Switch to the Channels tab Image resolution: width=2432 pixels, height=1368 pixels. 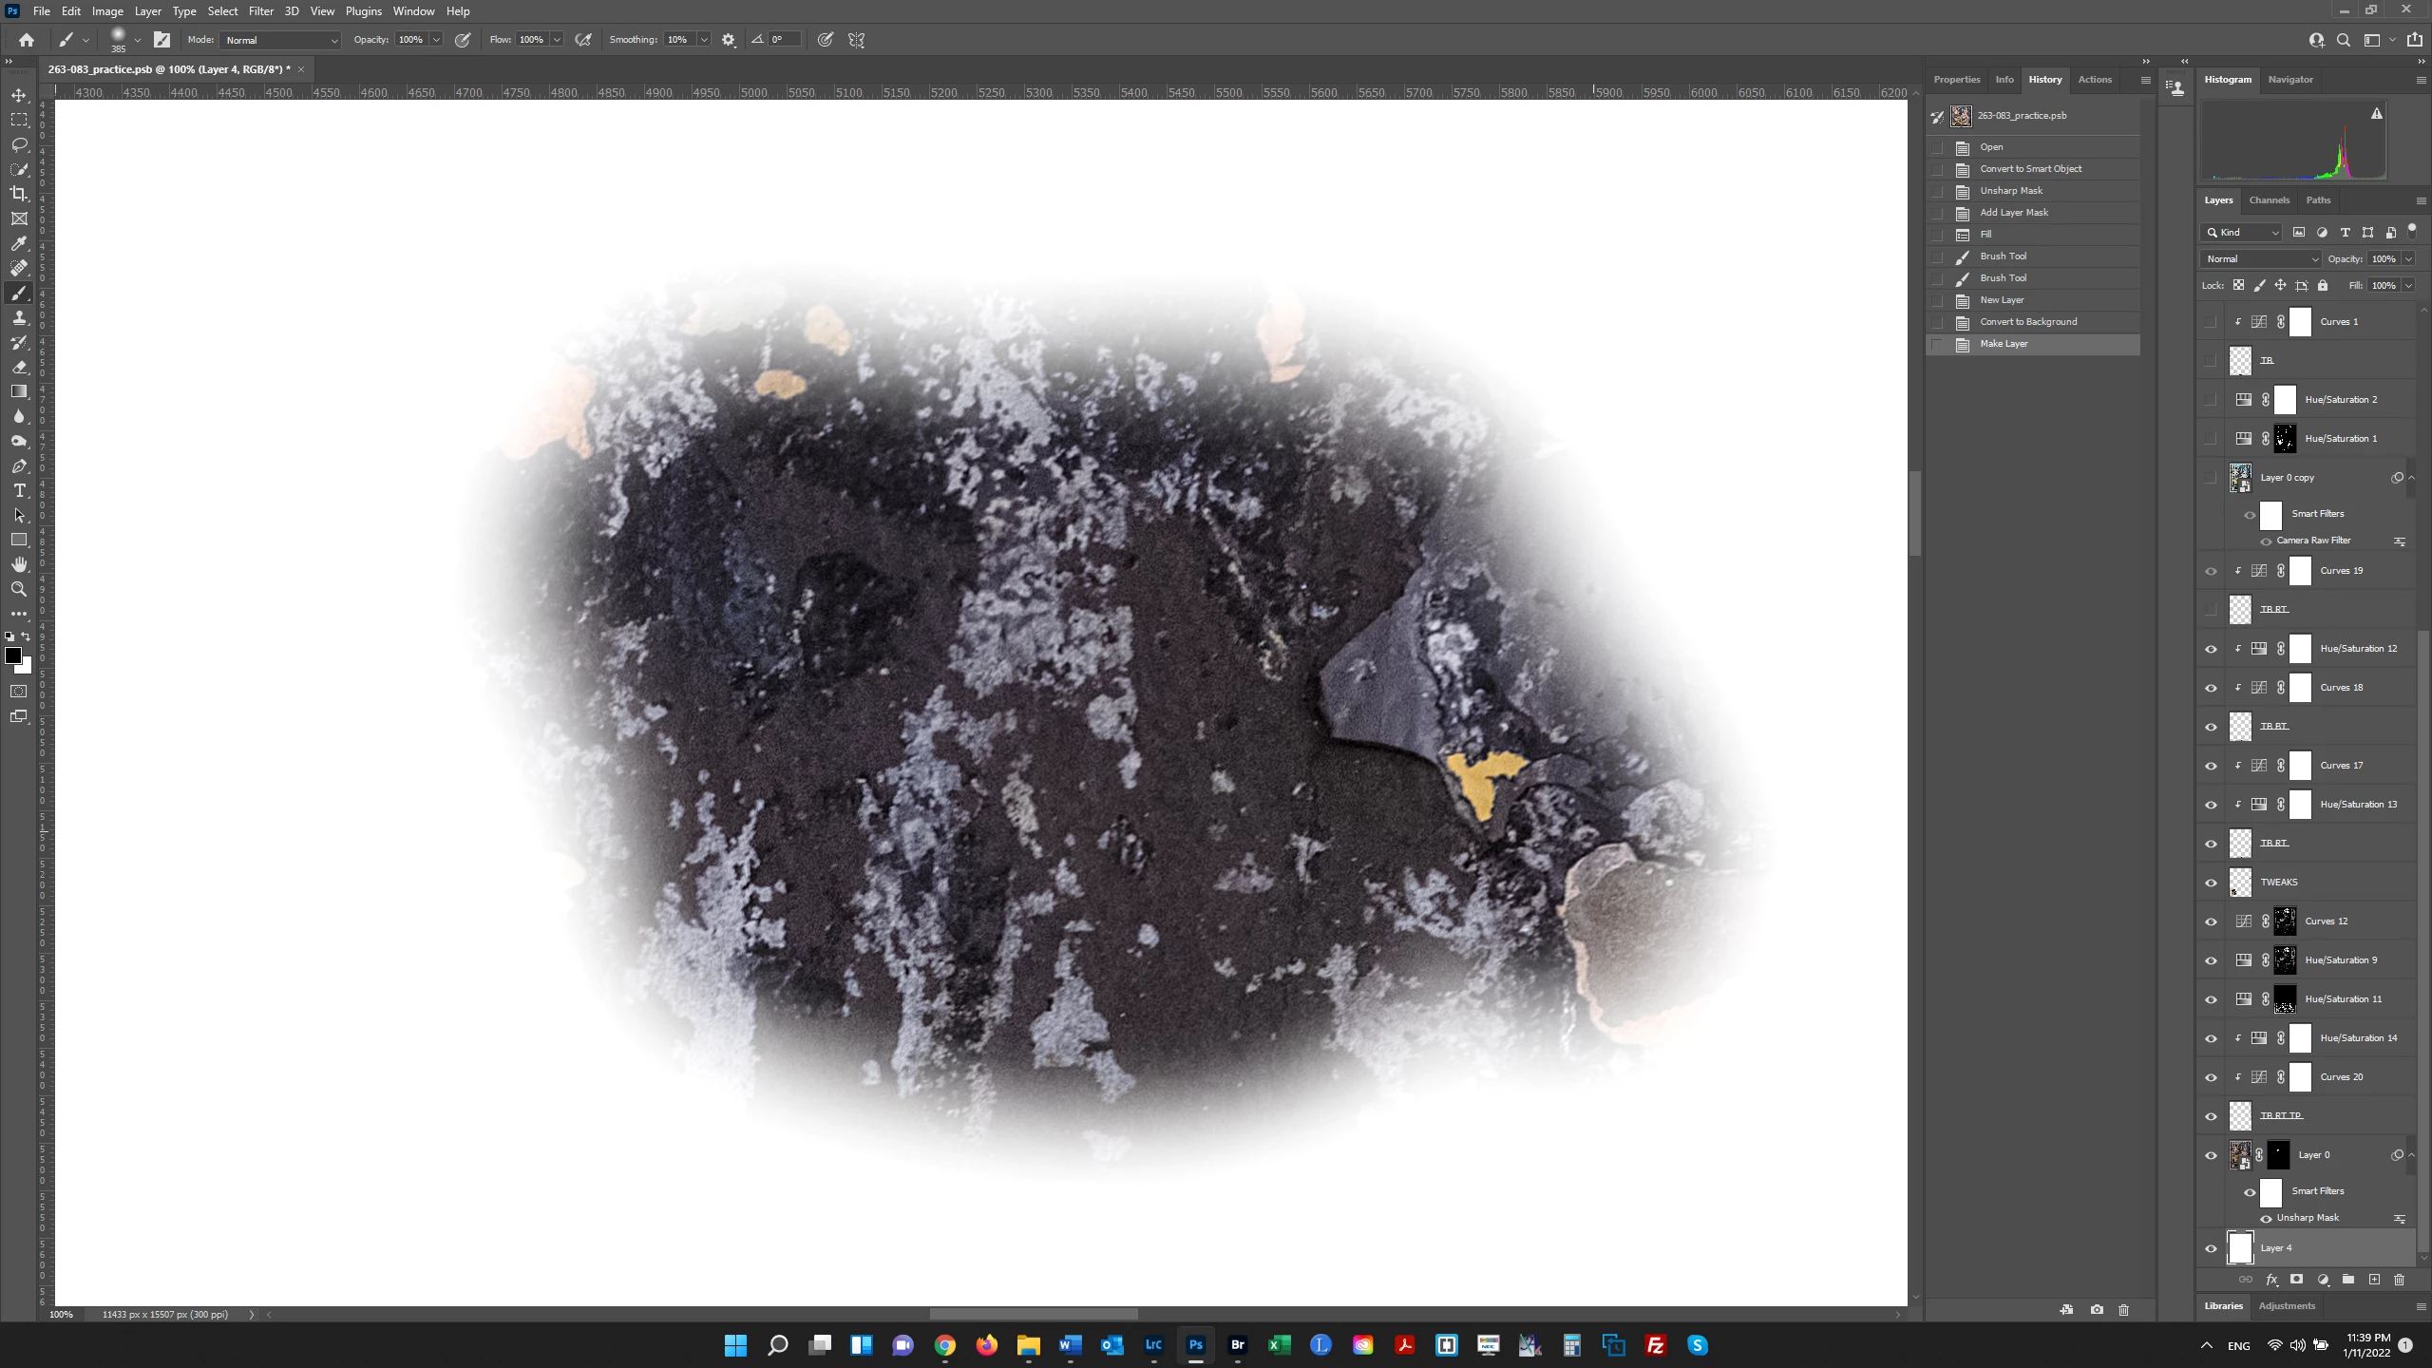pos(2269,199)
